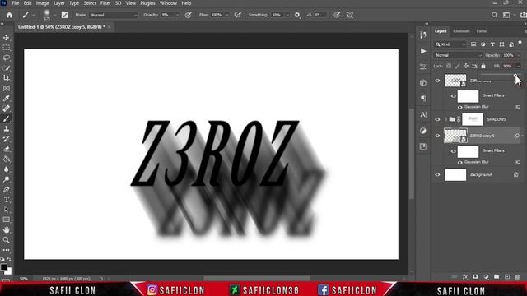Open the Paragraph panel icon
This screenshot has height=296, width=527.
tap(423, 99)
